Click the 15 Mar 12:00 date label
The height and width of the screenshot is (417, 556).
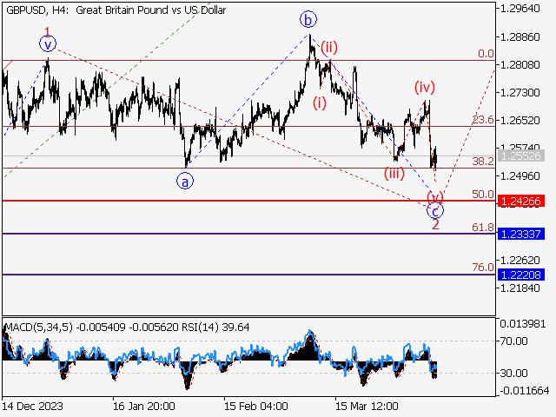367,406
